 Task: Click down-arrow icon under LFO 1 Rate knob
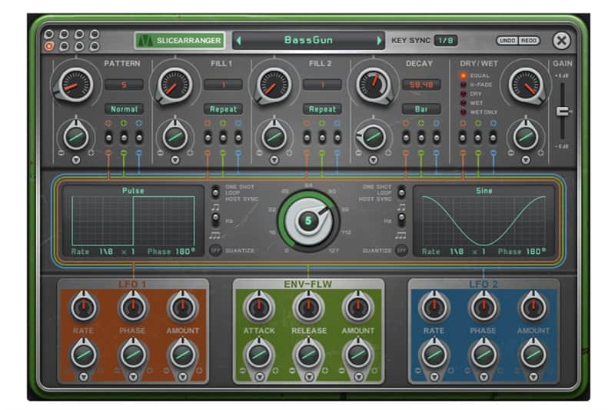[x=84, y=377]
